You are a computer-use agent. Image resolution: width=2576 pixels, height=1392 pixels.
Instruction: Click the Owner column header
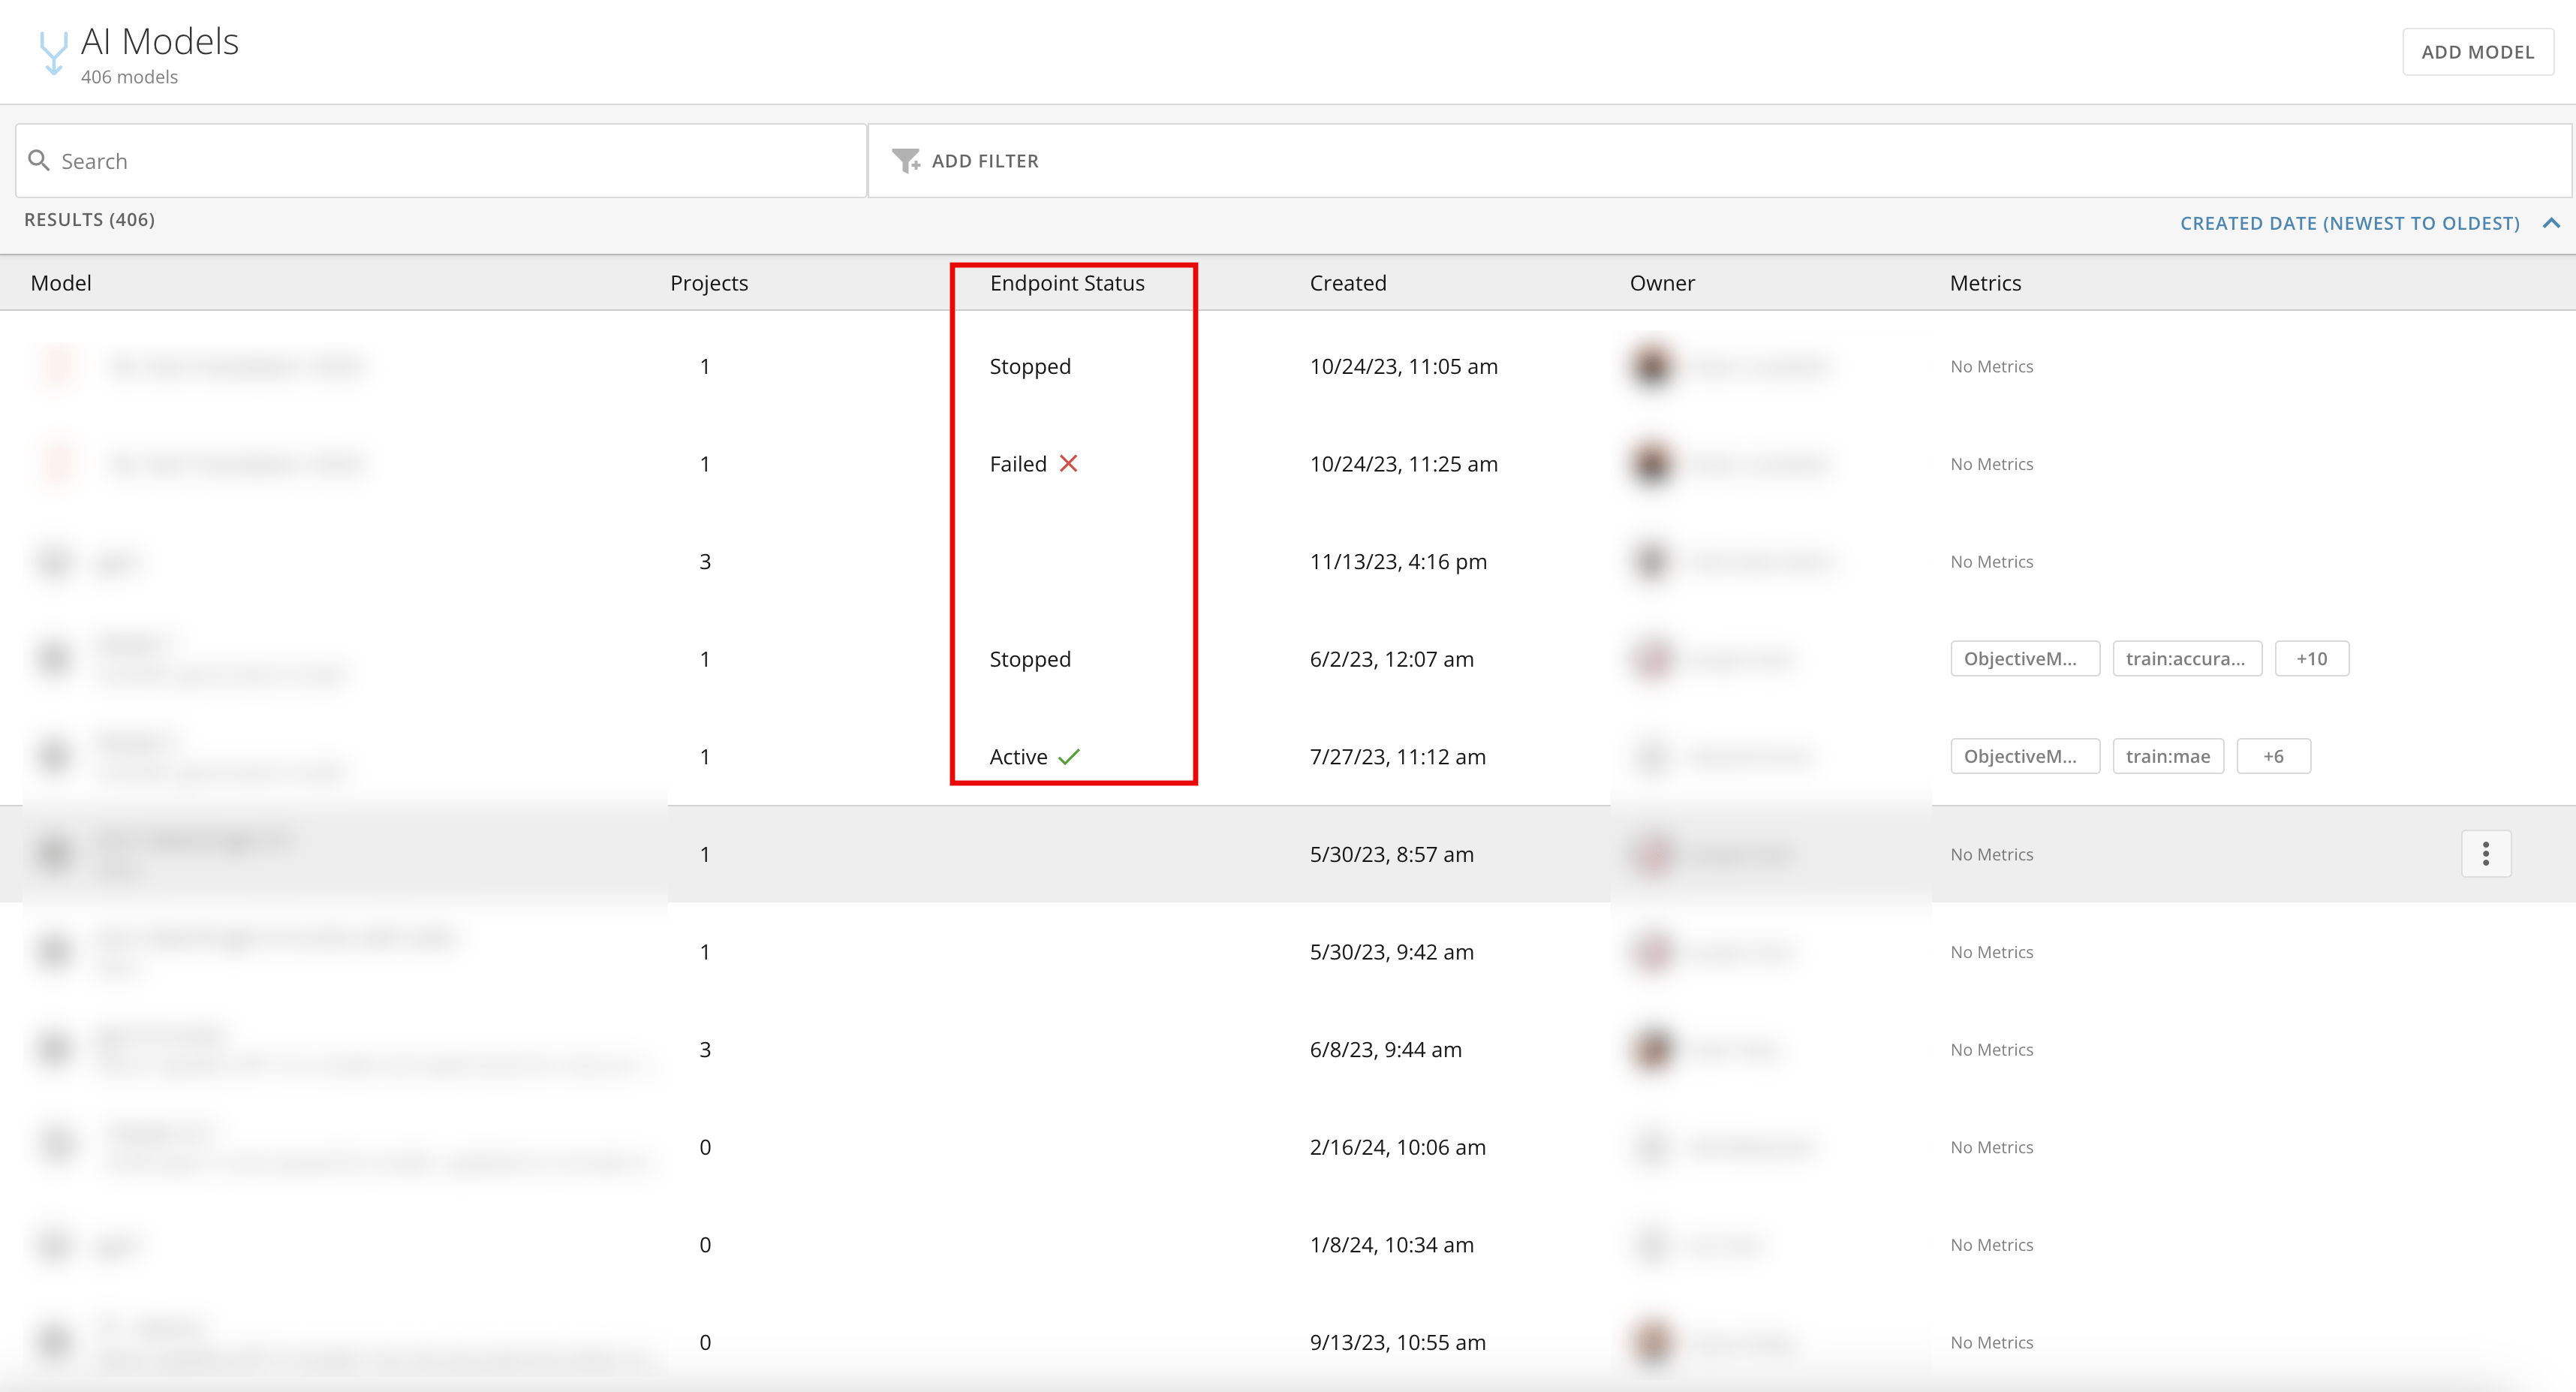(1662, 283)
